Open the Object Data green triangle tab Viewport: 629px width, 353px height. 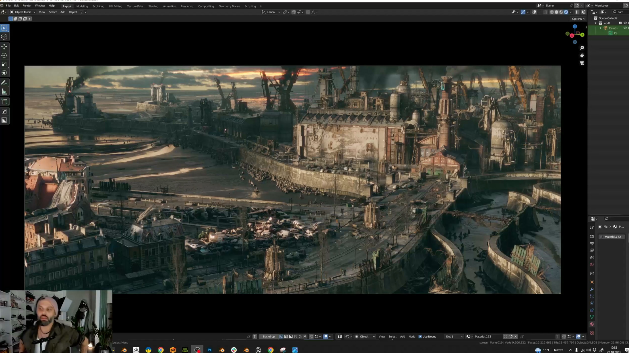[592, 317]
